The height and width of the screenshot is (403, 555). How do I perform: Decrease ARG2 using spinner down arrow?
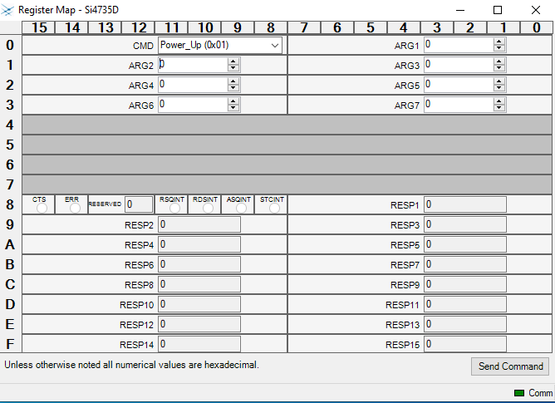233,68
